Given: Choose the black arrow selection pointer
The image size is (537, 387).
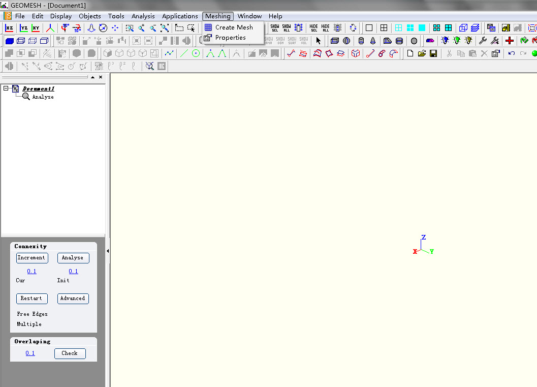Looking at the screenshot, I should click(319, 41).
